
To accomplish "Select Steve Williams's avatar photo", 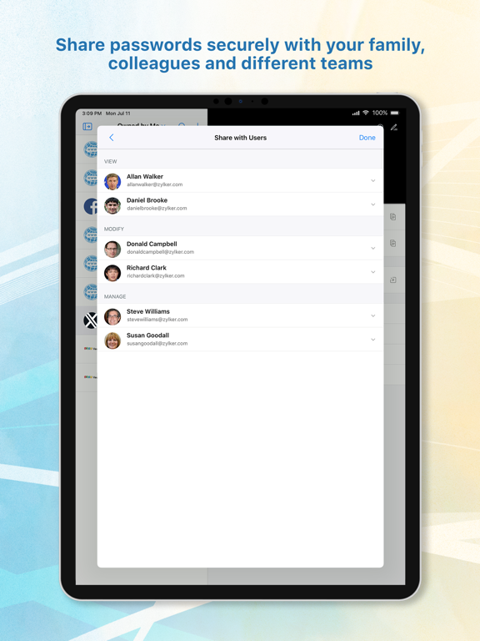I will [x=112, y=317].
